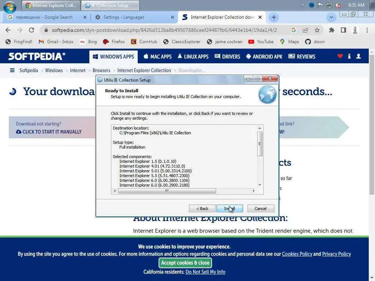Close the Internet Explorer Collection tab
This screenshot has width=375, height=281.
[260, 17]
